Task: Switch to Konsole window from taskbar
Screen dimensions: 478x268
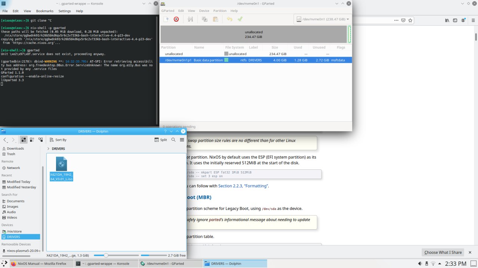Action: pos(106,264)
